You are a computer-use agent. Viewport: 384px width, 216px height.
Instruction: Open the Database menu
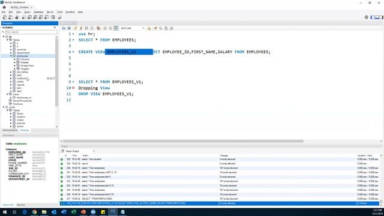click(38, 12)
